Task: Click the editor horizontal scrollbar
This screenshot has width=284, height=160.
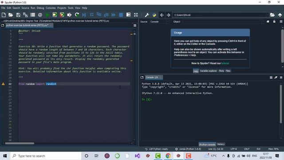Action: click(x=20, y=143)
